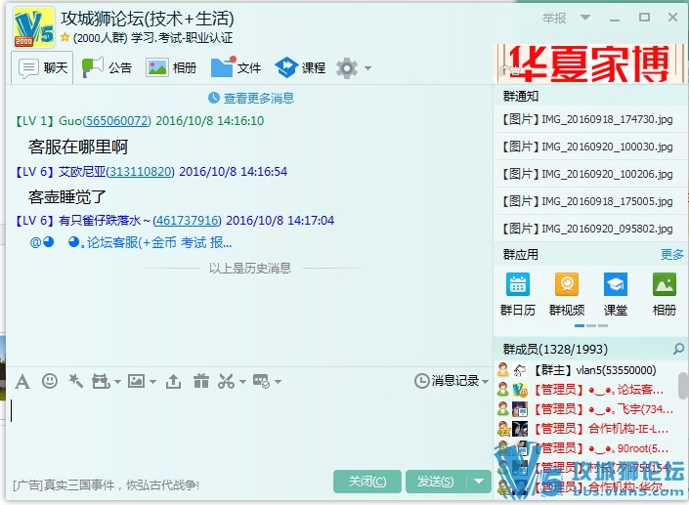Expand the 发送 button options arrow
This screenshot has height=505, width=689.
tap(478, 481)
